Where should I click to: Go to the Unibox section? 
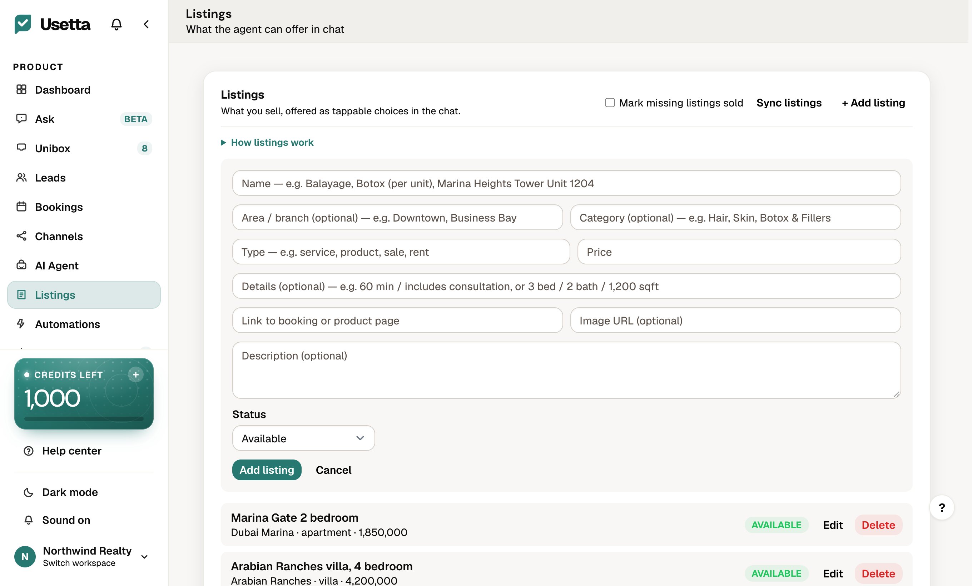pos(84,148)
